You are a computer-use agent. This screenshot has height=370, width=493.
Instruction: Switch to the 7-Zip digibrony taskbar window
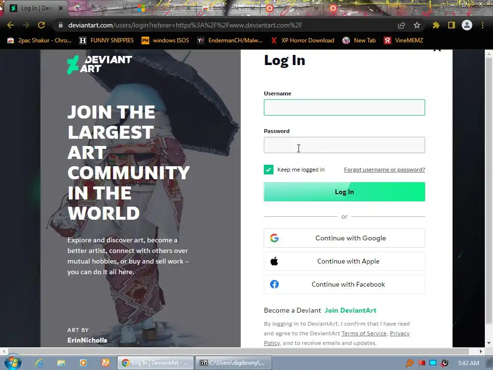click(x=234, y=363)
